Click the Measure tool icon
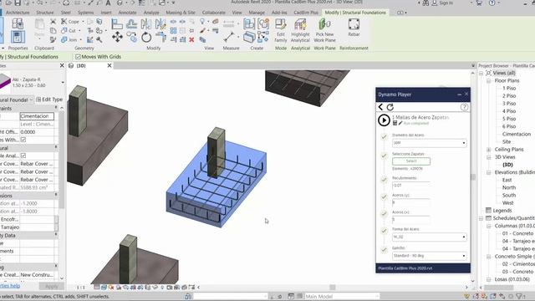535x301 pixels. tap(229, 37)
